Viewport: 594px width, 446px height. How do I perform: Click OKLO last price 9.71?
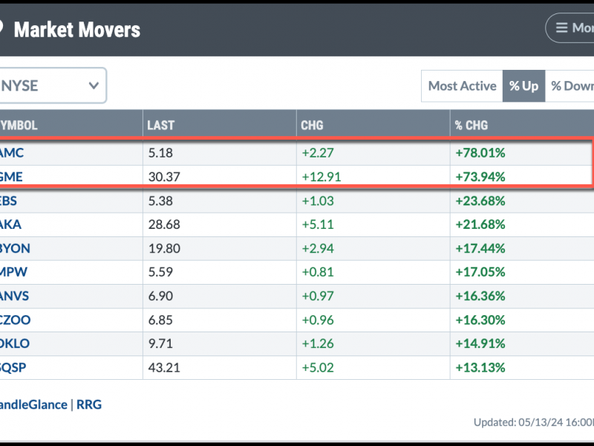pyautogui.click(x=160, y=343)
